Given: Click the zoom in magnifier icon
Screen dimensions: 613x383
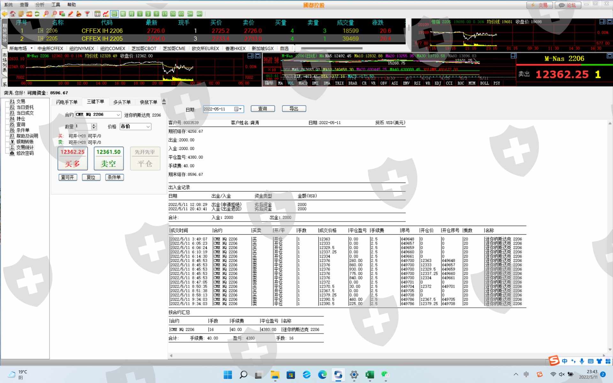Looking at the screenshot, I should 46,14.
